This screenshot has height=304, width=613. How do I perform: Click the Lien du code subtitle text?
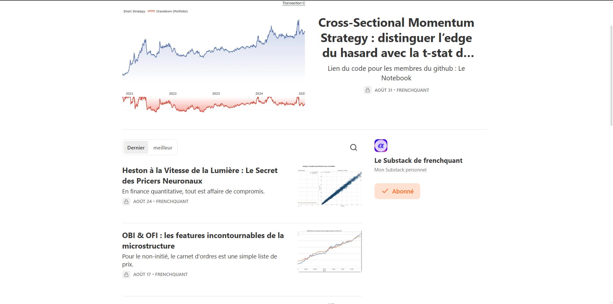point(396,73)
